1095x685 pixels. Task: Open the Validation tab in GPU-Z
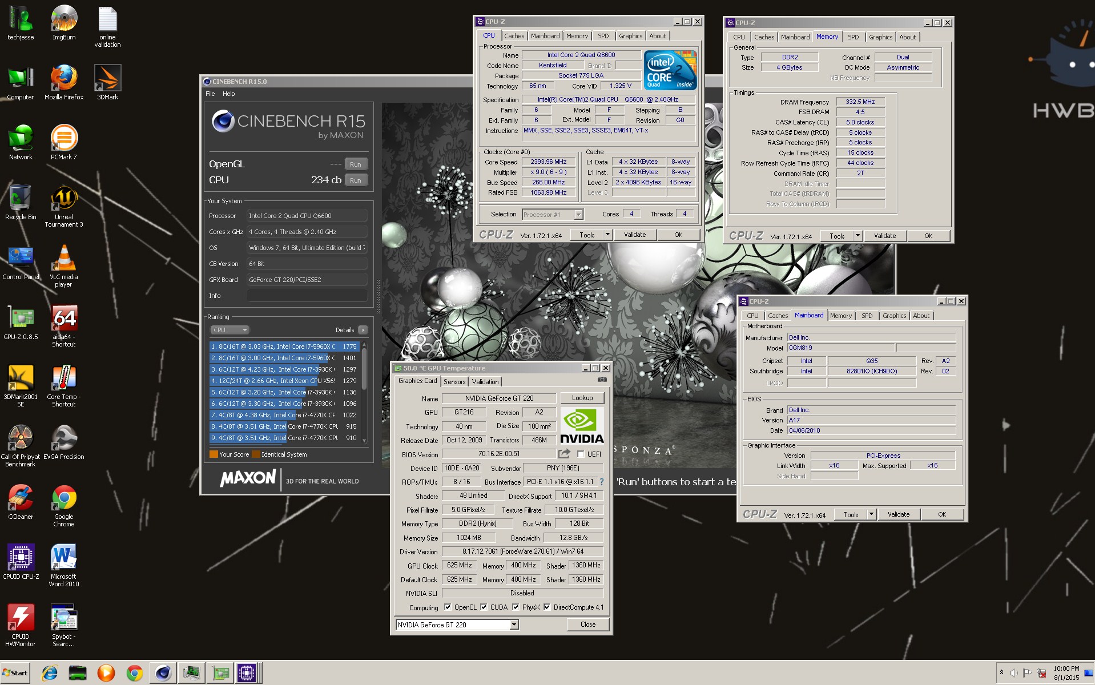485,382
